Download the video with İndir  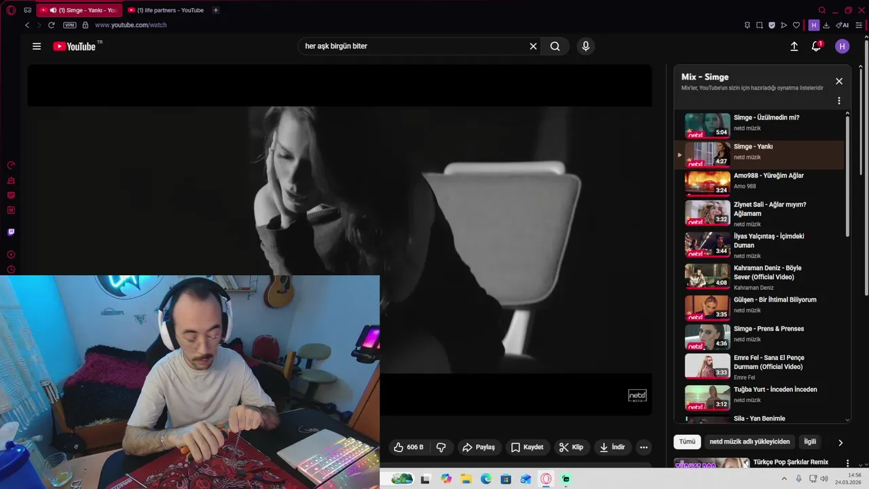click(612, 447)
